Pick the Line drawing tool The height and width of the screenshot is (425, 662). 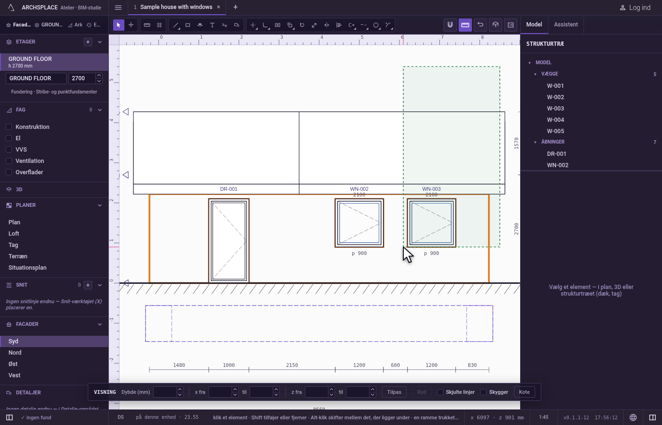[175, 25]
